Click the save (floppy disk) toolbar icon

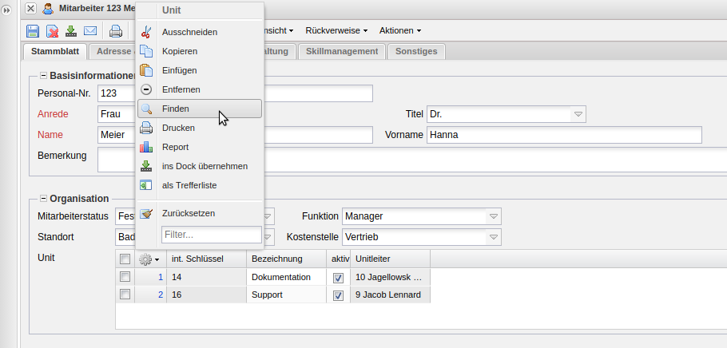(x=33, y=31)
